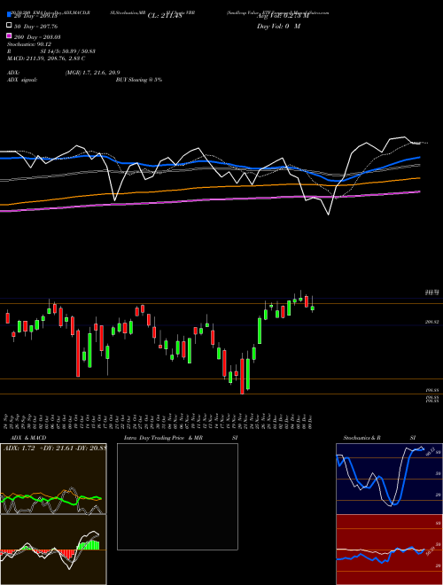The width and height of the screenshot is (443, 585).
Task: Click the red RSI chart panel
Action: [389, 550]
